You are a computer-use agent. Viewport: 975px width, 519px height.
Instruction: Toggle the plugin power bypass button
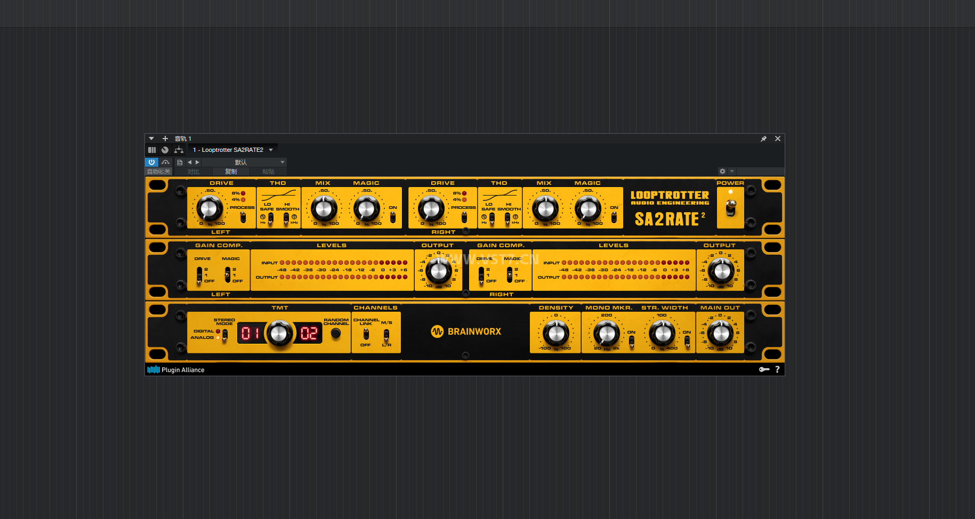pyautogui.click(x=151, y=162)
